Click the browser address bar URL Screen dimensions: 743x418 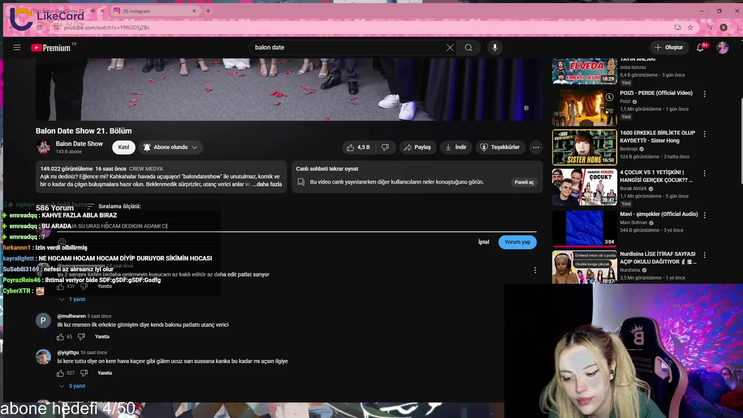click(106, 27)
